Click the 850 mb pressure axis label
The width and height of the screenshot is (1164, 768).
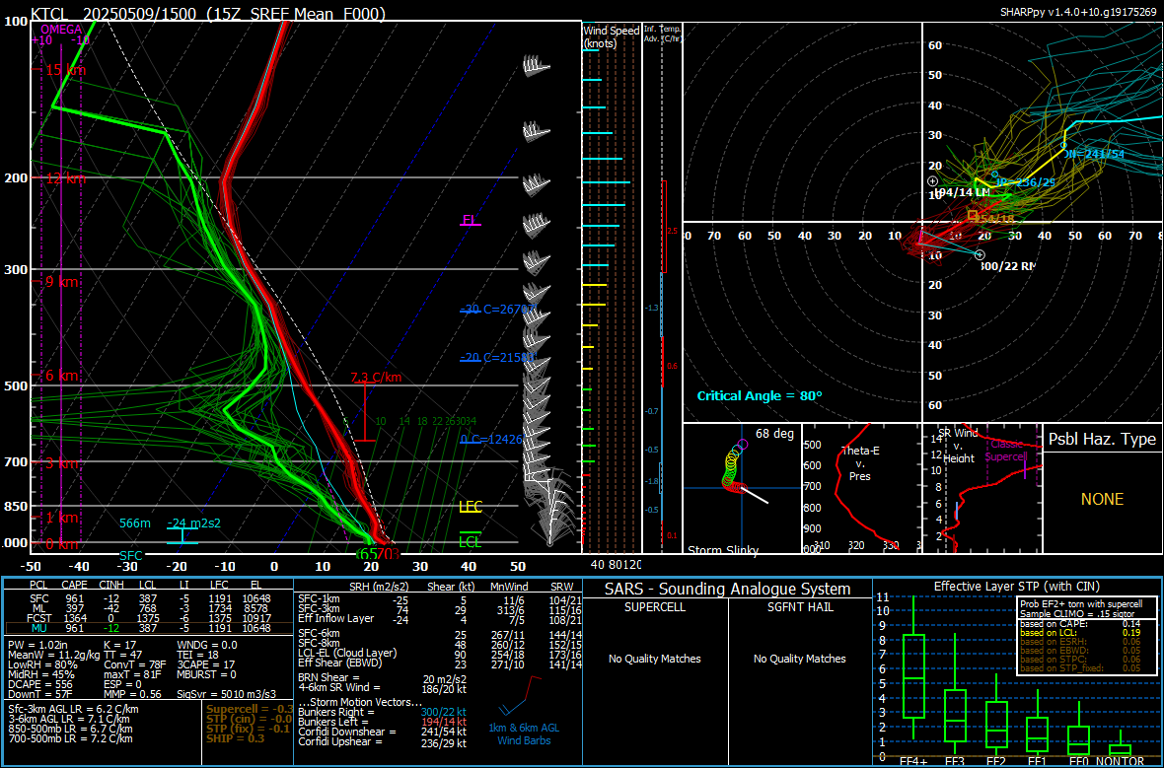[x=16, y=507]
